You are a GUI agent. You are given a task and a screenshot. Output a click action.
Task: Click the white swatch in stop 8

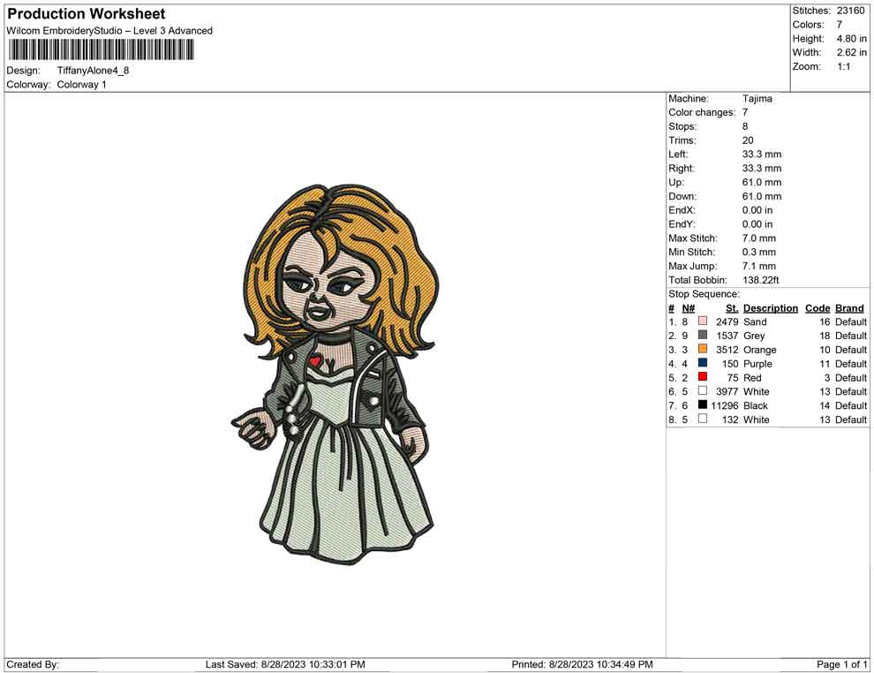pos(703,419)
